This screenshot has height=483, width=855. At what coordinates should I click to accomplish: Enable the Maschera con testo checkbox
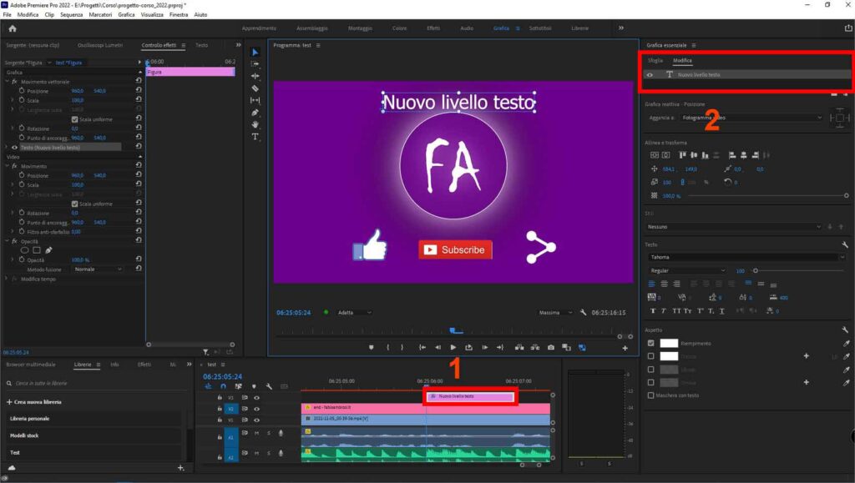pyautogui.click(x=650, y=395)
